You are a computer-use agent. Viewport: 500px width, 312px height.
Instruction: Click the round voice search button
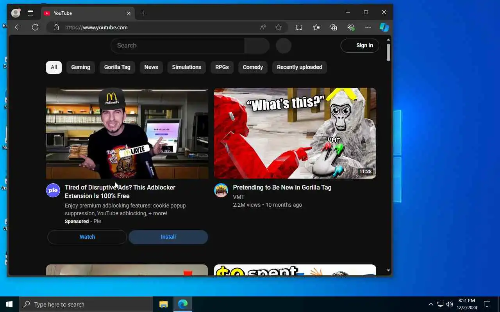284,46
